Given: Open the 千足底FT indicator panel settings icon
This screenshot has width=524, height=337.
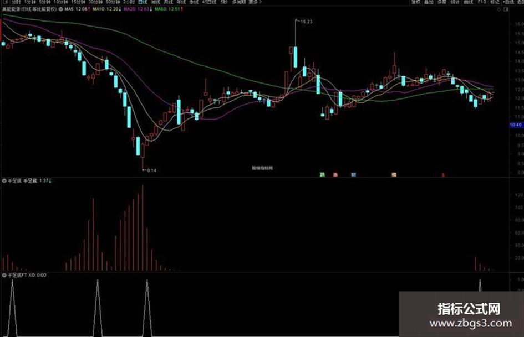Looking at the screenshot, I should [x=4, y=275].
